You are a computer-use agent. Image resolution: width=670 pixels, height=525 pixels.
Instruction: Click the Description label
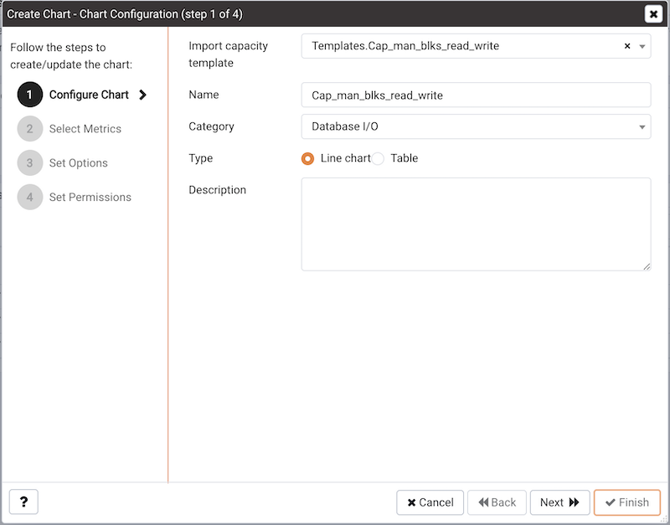click(218, 190)
